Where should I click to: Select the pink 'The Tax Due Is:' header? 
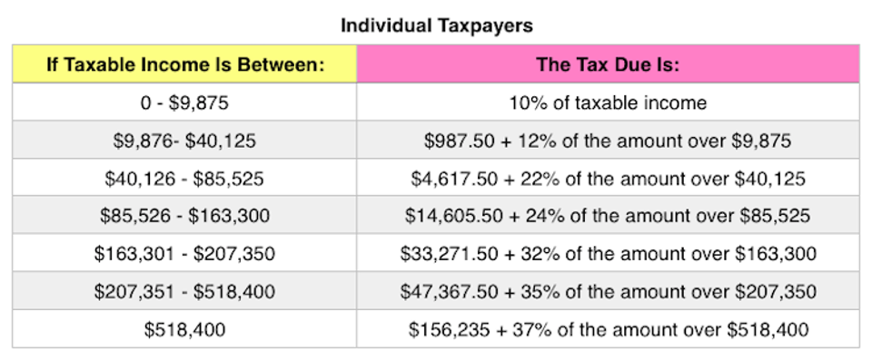coord(609,63)
